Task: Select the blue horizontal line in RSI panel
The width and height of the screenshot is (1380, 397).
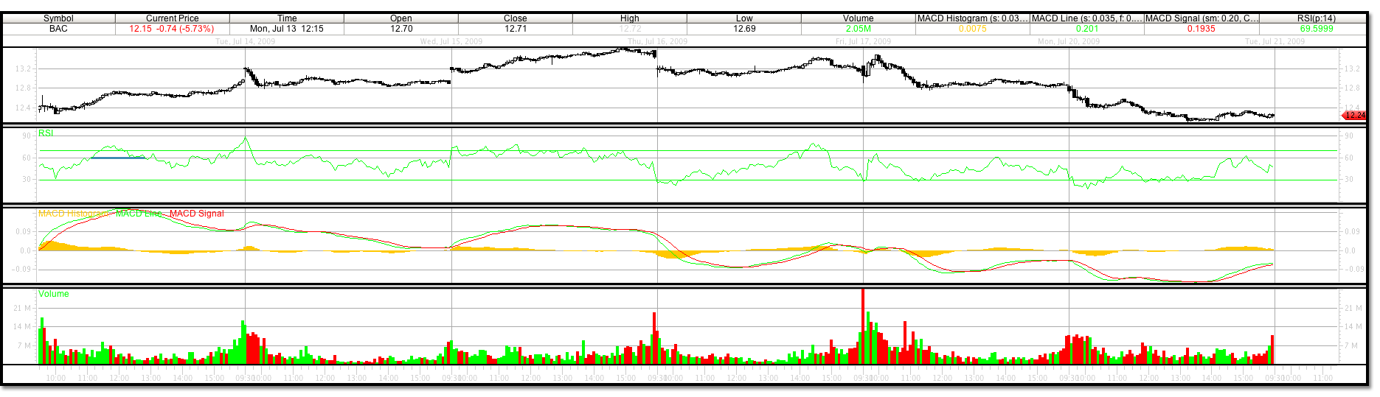Action: coord(118,158)
